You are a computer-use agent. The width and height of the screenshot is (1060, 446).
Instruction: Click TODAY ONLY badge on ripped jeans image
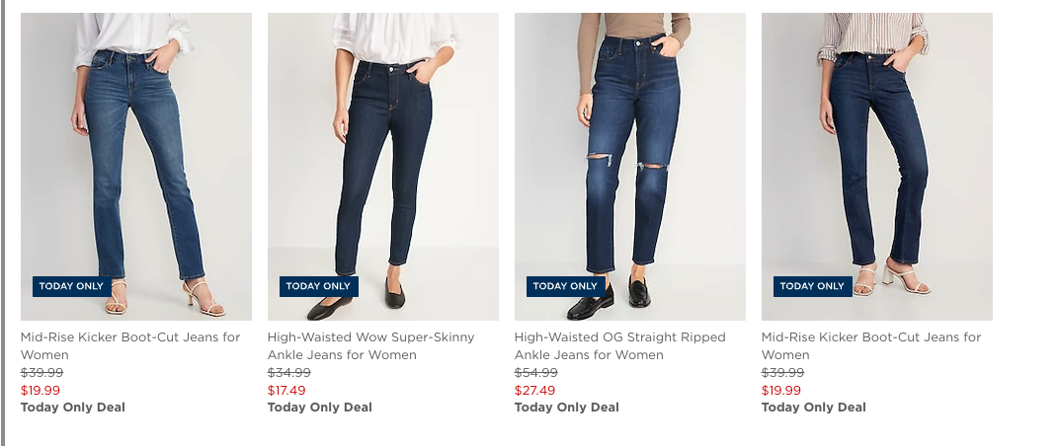pyautogui.click(x=565, y=286)
